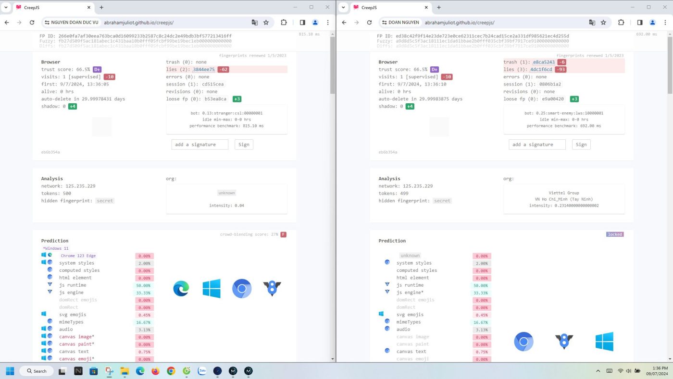Open lies hash 3844ee75 in left window
The height and width of the screenshot is (379, 673).
[204, 70]
